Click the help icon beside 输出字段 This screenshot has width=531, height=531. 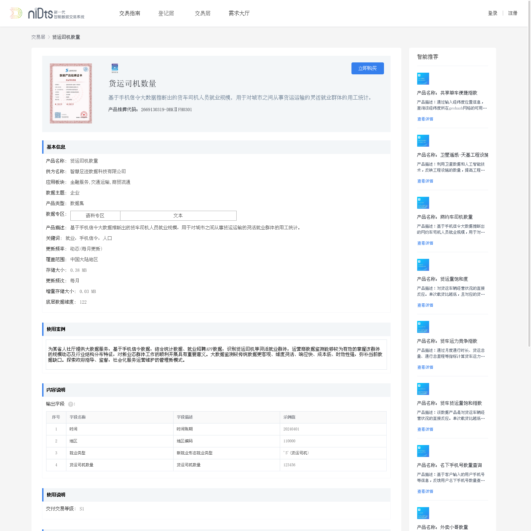click(71, 404)
